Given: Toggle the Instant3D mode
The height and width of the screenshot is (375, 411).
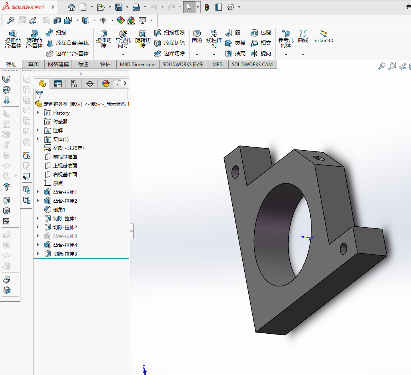Looking at the screenshot, I should tap(323, 37).
